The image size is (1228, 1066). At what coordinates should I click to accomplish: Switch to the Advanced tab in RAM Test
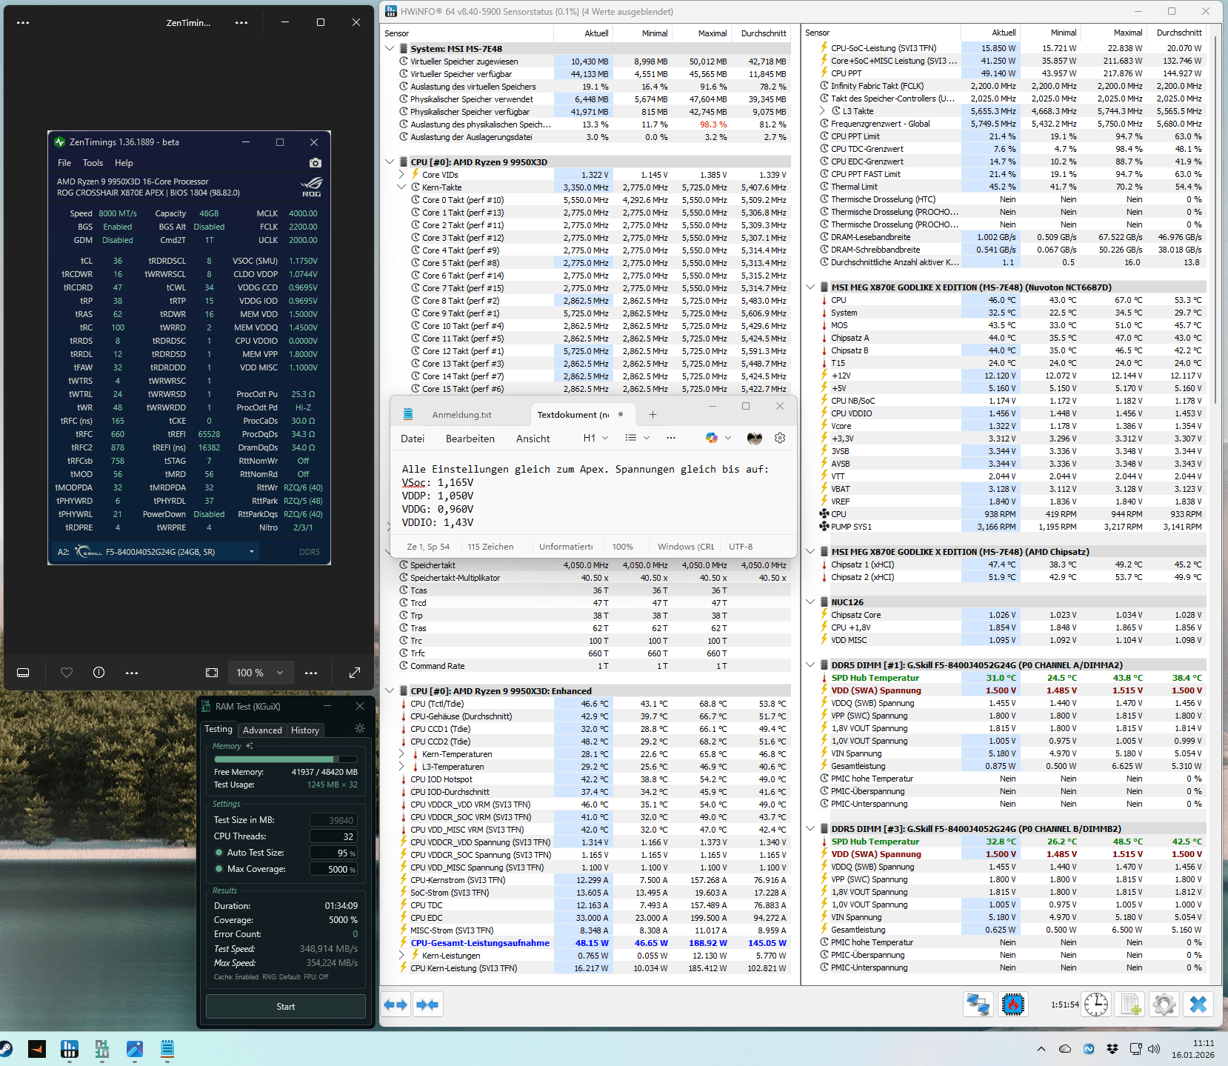262,730
